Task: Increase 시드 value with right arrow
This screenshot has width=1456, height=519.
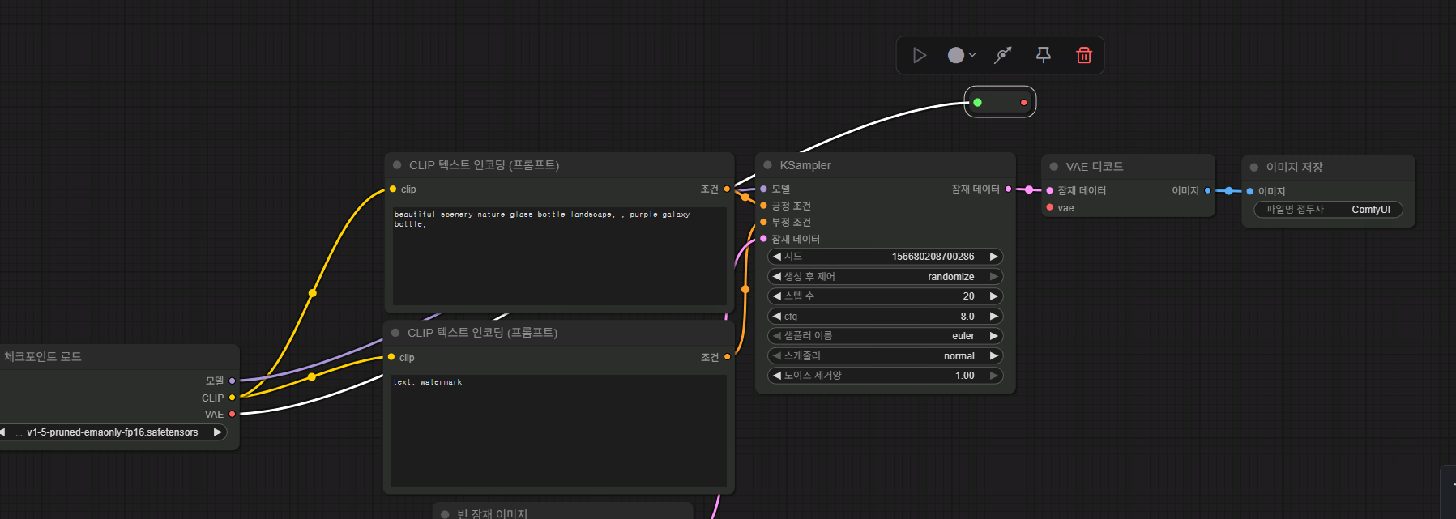Action: tap(993, 257)
